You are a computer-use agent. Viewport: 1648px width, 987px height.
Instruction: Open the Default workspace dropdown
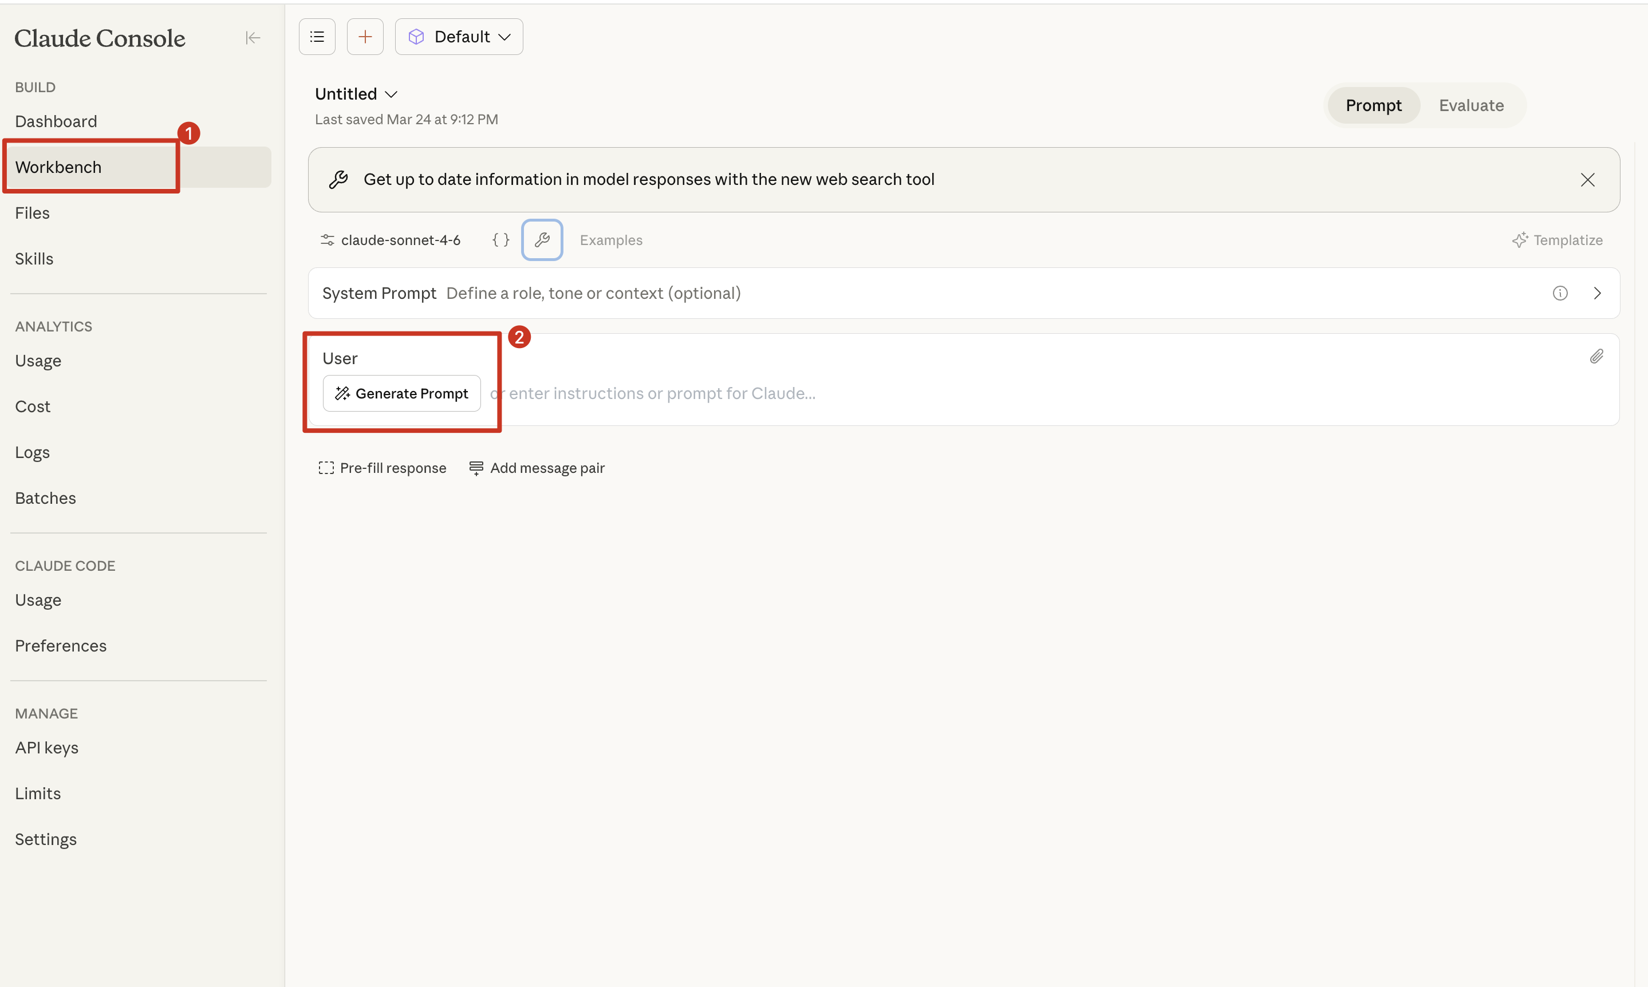click(x=459, y=37)
